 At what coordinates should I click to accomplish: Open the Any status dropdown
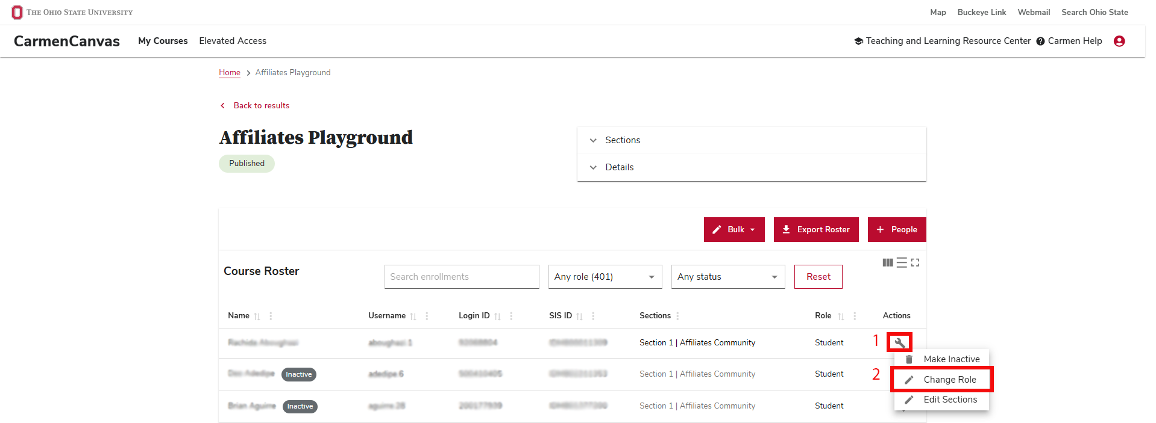(728, 277)
